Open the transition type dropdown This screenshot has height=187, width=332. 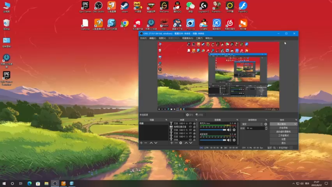(252, 124)
